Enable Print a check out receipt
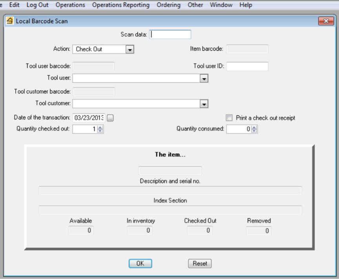This screenshot has height=279, width=339. coord(229,118)
